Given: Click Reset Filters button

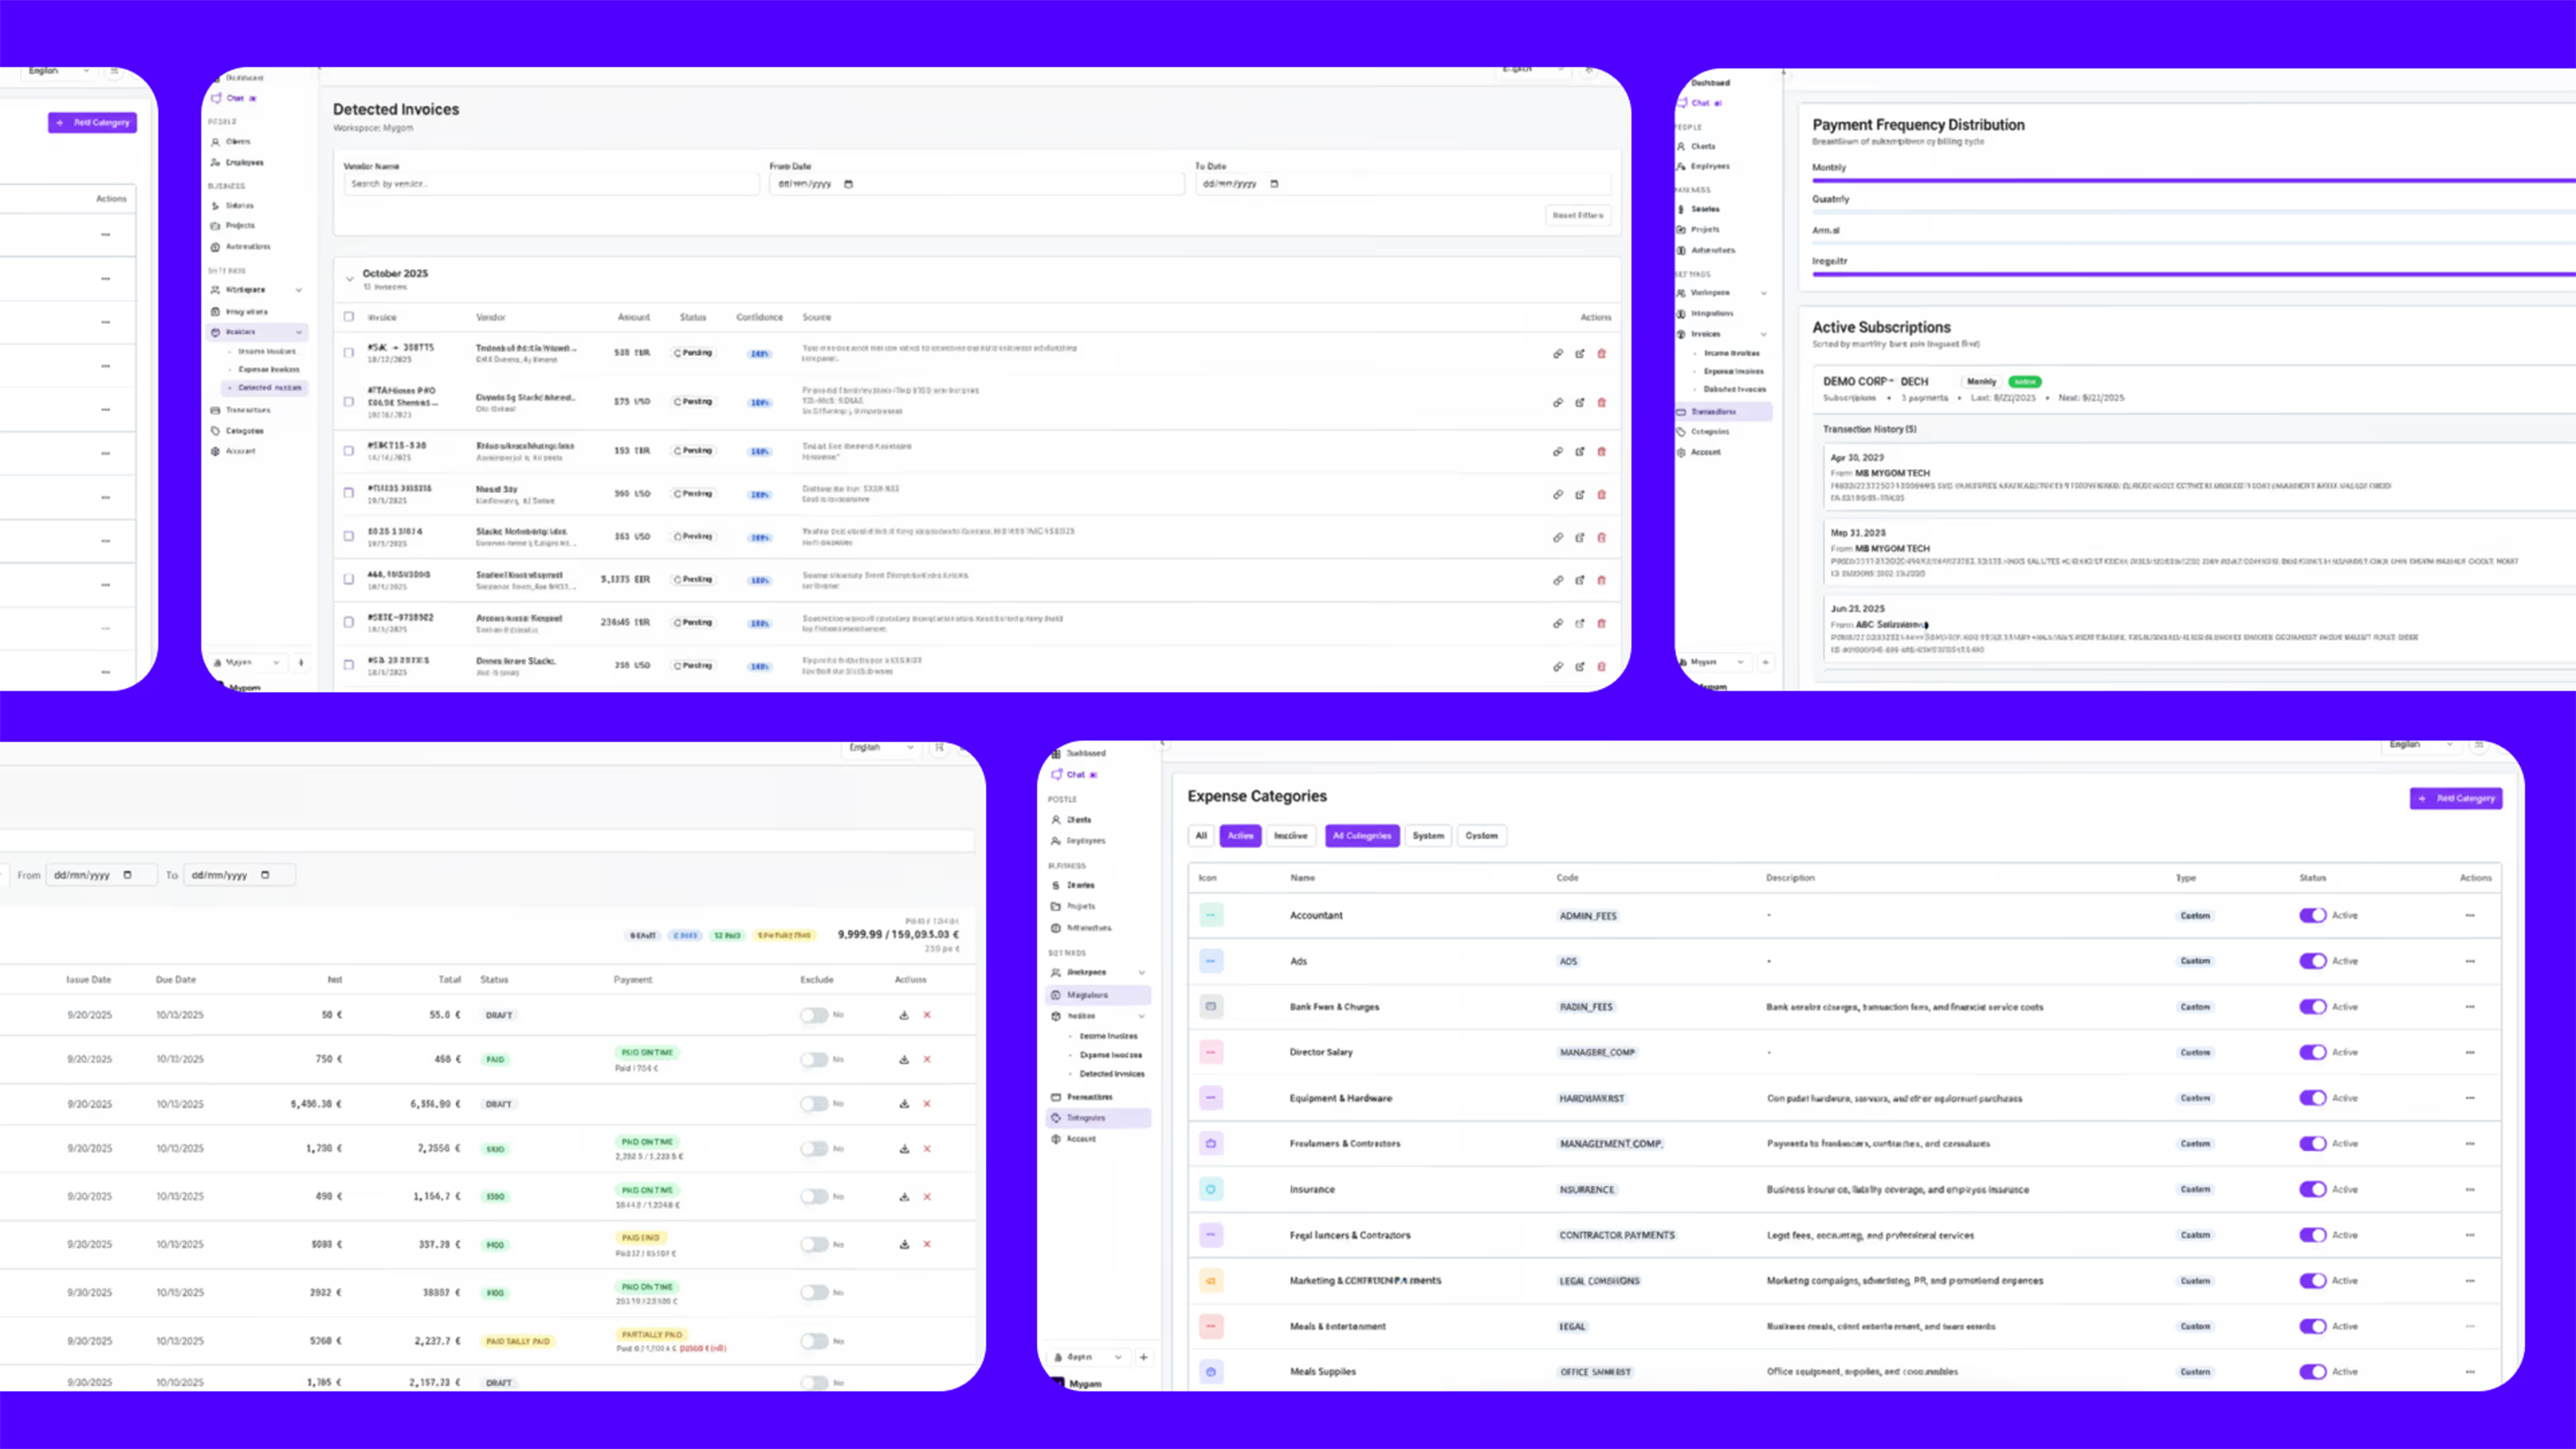Looking at the screenshot, I should (x=1577, y=215).
